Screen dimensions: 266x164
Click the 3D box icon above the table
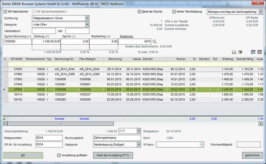point(240,52)
